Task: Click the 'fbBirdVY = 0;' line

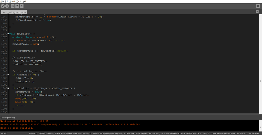Action: point(25,82)
